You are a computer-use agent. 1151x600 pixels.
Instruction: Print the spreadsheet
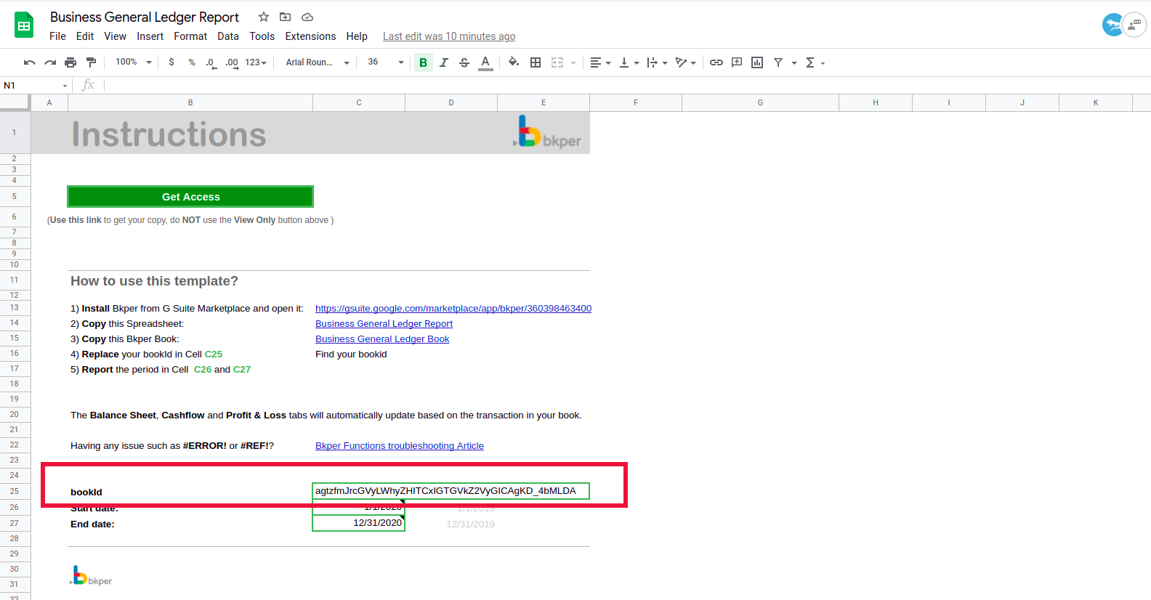tap(70, 62)
